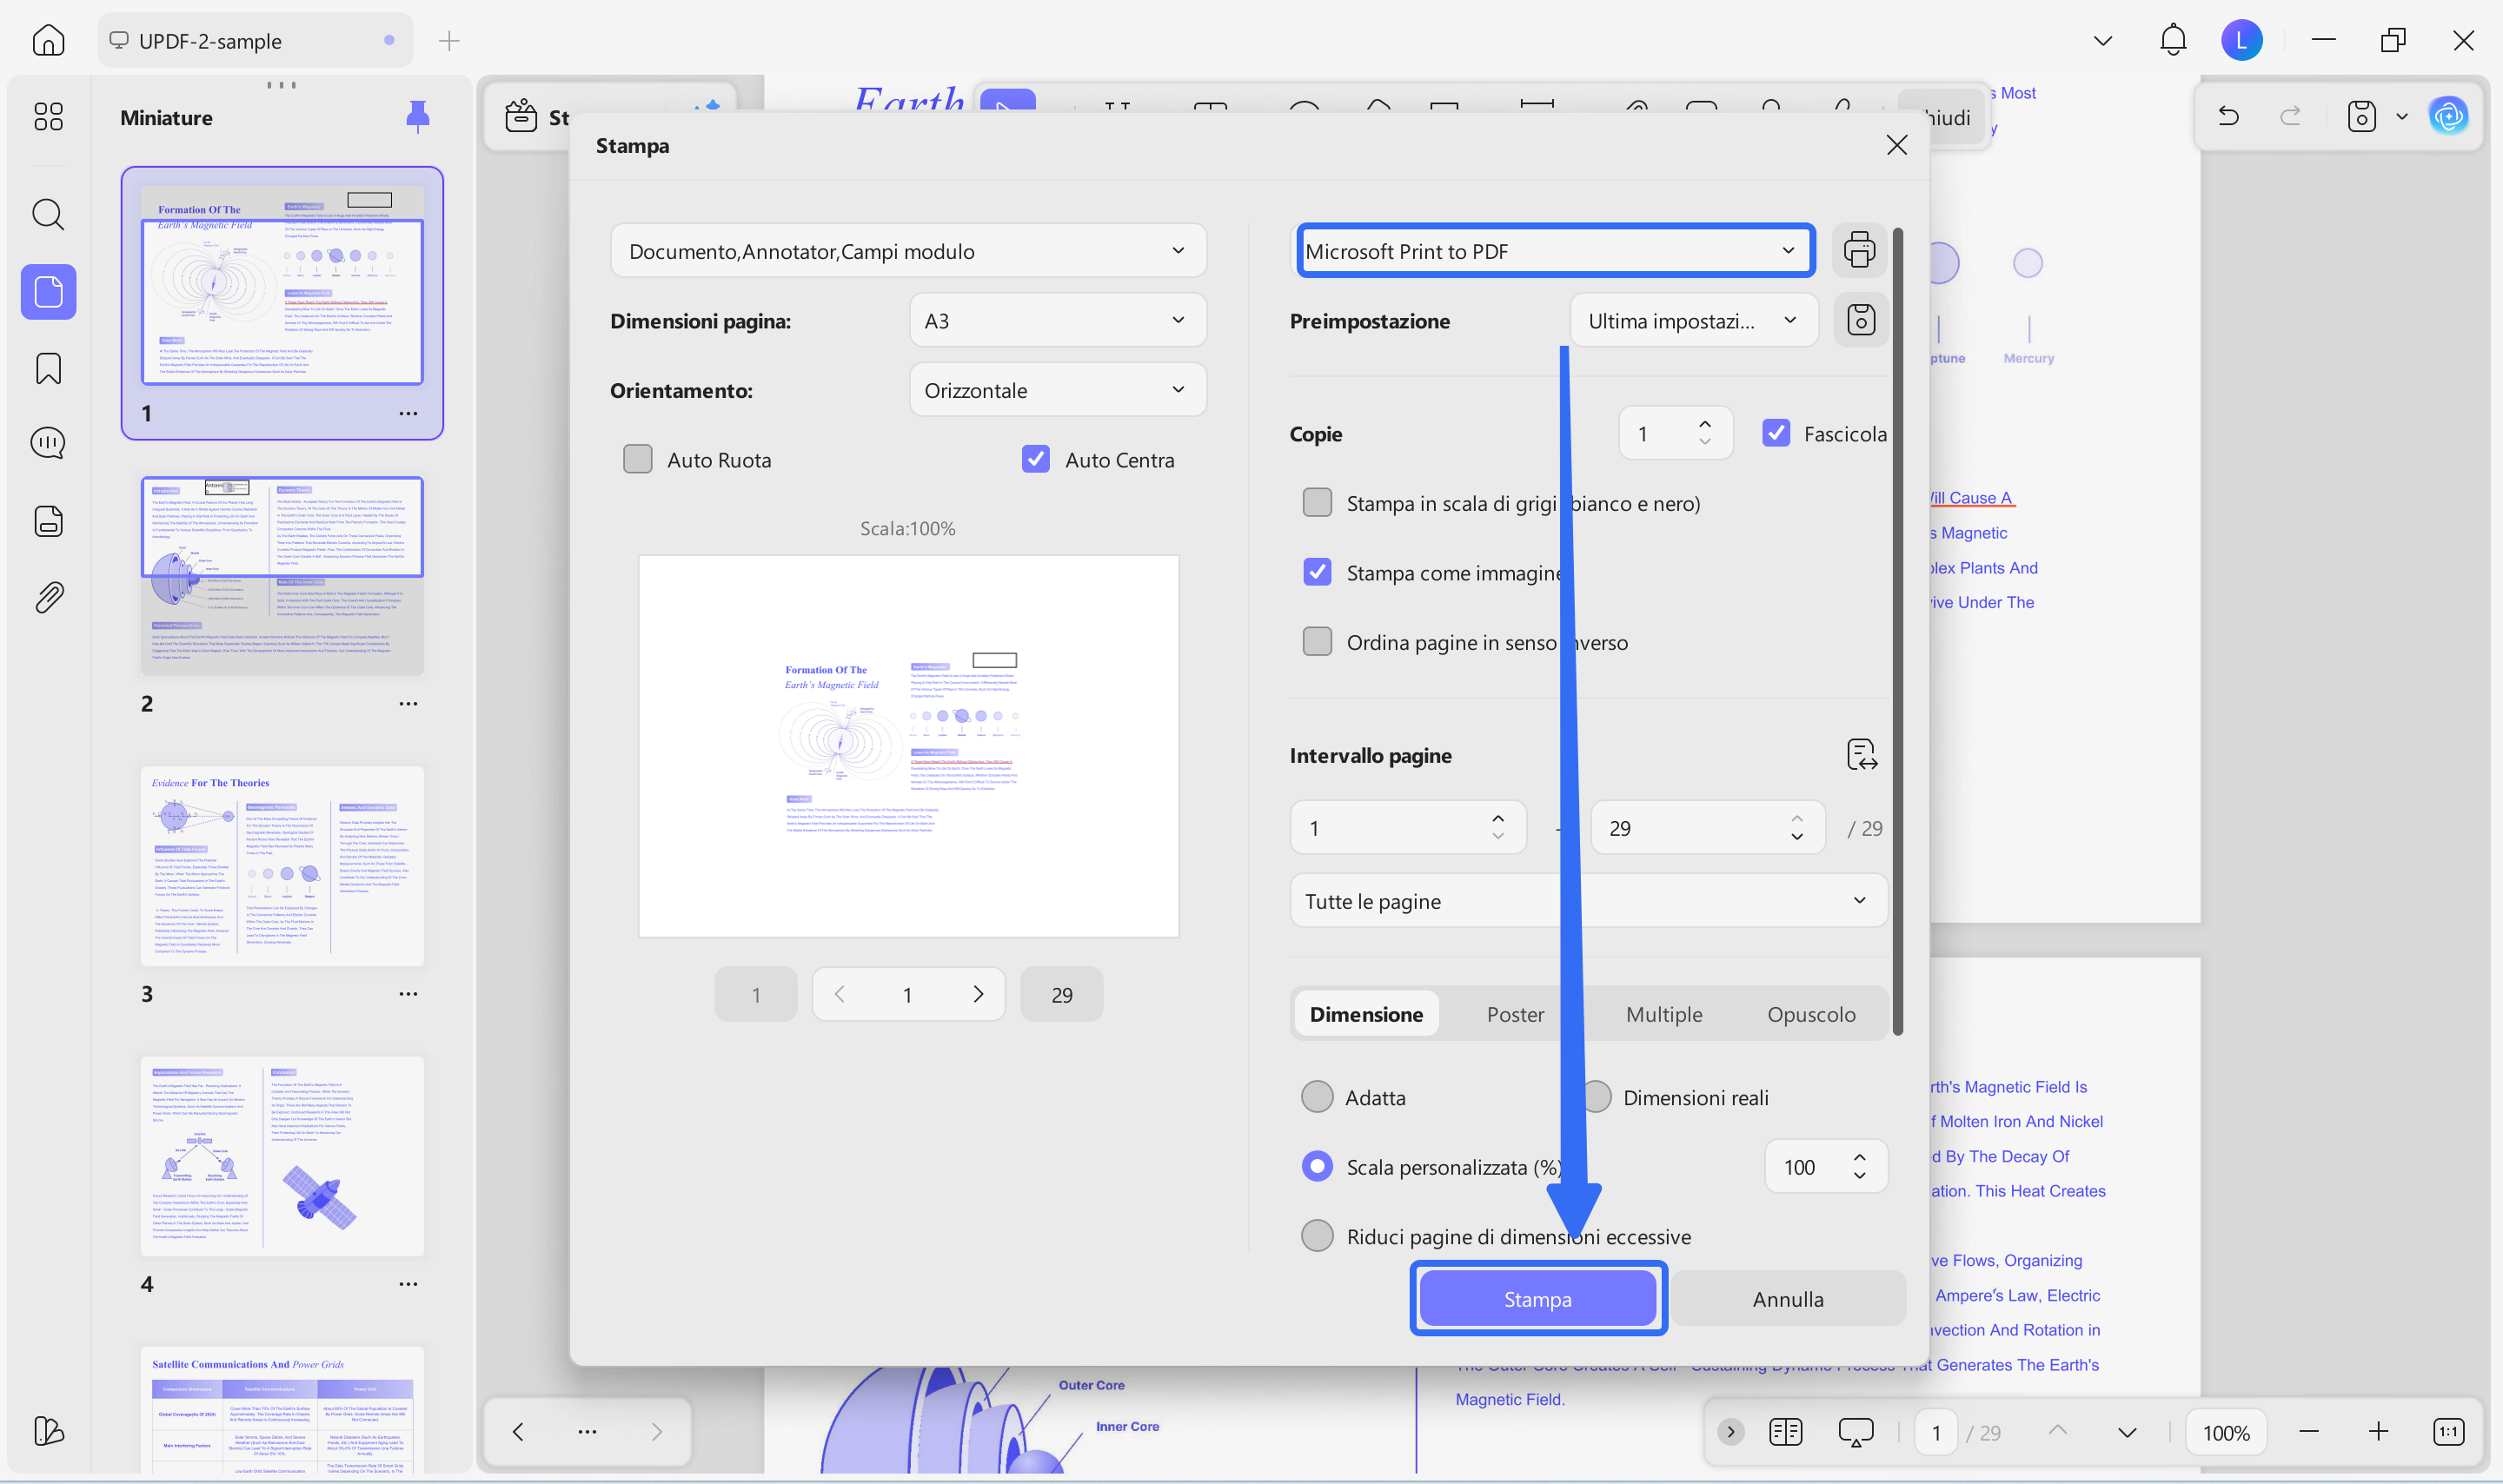Image resolution: width=2503 pixels, height=1484 pixels.
Task: Start slideshow presentation mode icon
Action: pyautogui.click(x=1855, y=1432)
